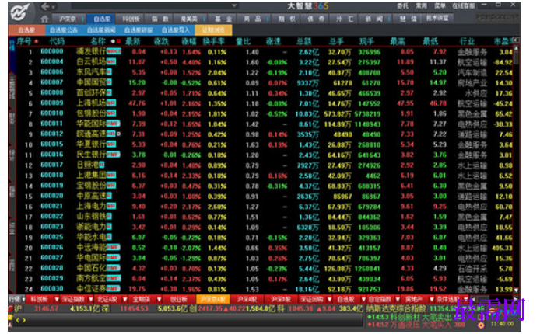Click the badge icon next to 中信证券

pos(114,289)
